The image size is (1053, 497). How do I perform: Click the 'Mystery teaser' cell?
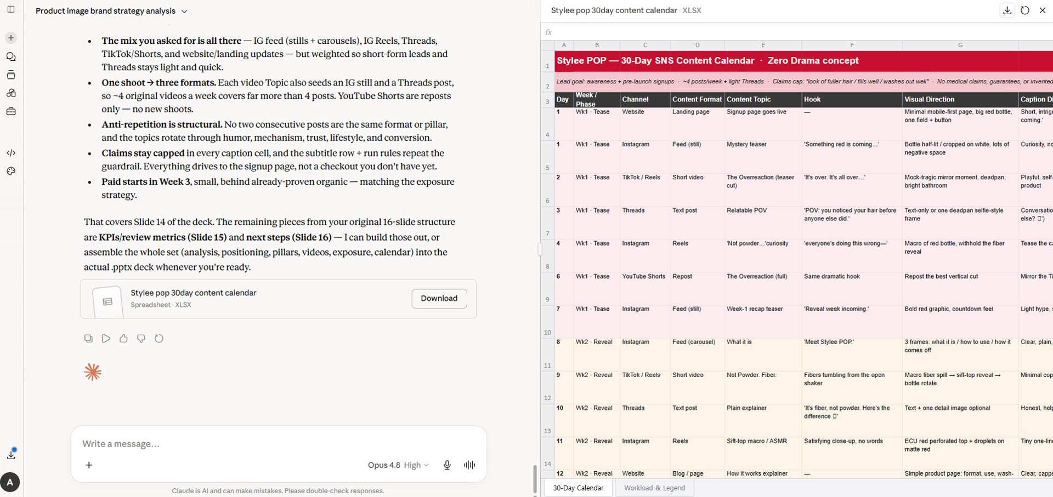(x=763, y=157)
